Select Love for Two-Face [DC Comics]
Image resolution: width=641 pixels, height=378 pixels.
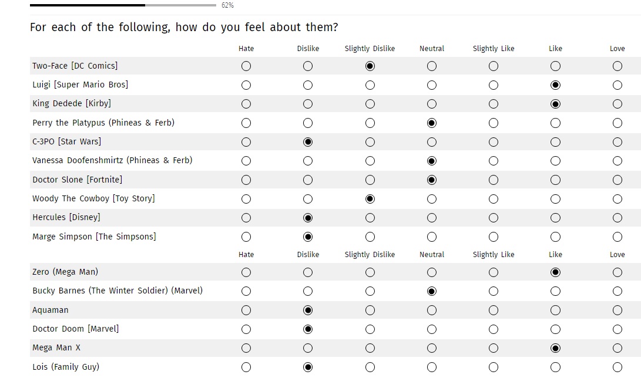tap(617, 66)
